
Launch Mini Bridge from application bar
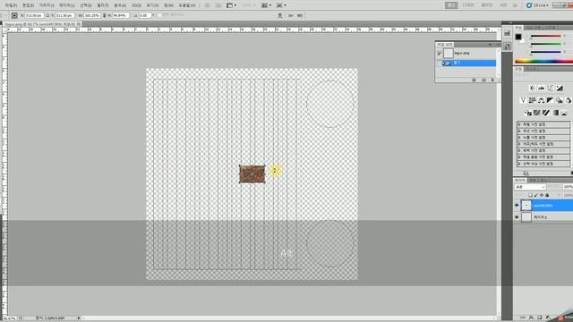218,5
